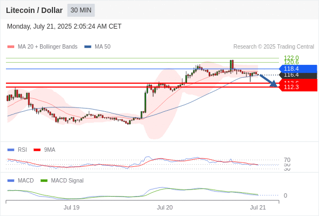Viewport: 319px width, 216px height.
Task: Click the green MACD Signal legend icon
Action: tap(44, 181)
